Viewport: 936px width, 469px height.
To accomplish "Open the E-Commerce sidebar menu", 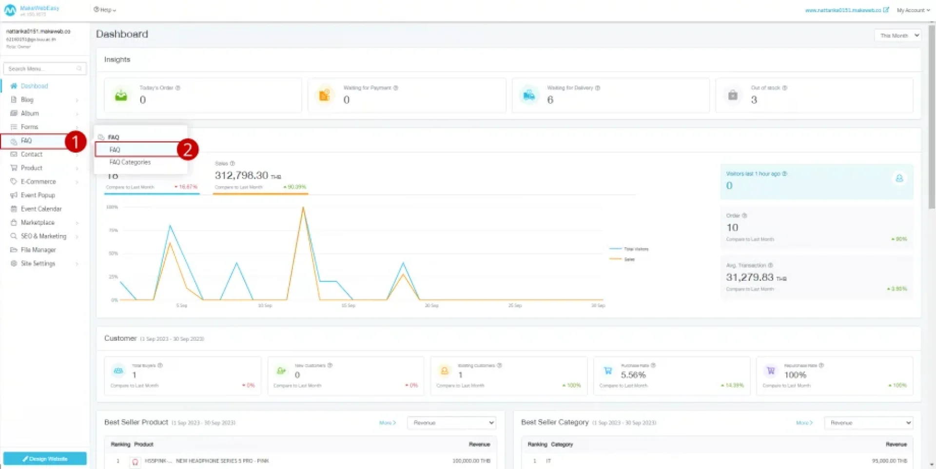I will point(39,181).
